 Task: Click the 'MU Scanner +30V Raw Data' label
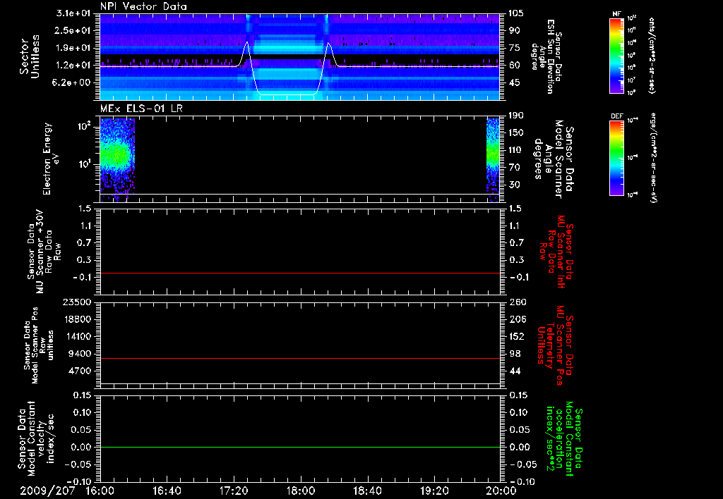44,252
